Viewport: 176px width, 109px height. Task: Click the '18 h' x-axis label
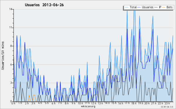[x=134, y=103]
